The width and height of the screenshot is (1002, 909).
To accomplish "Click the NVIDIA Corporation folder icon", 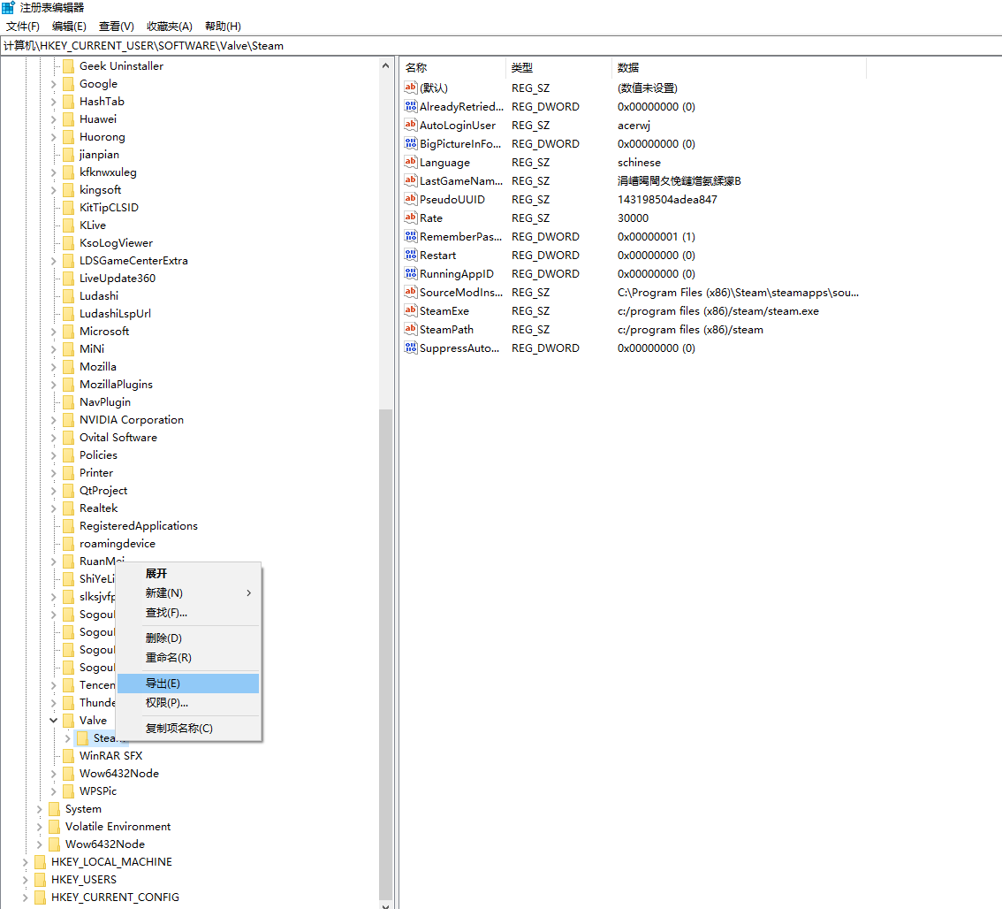I will pyautogui.click(x=68, y=420).
